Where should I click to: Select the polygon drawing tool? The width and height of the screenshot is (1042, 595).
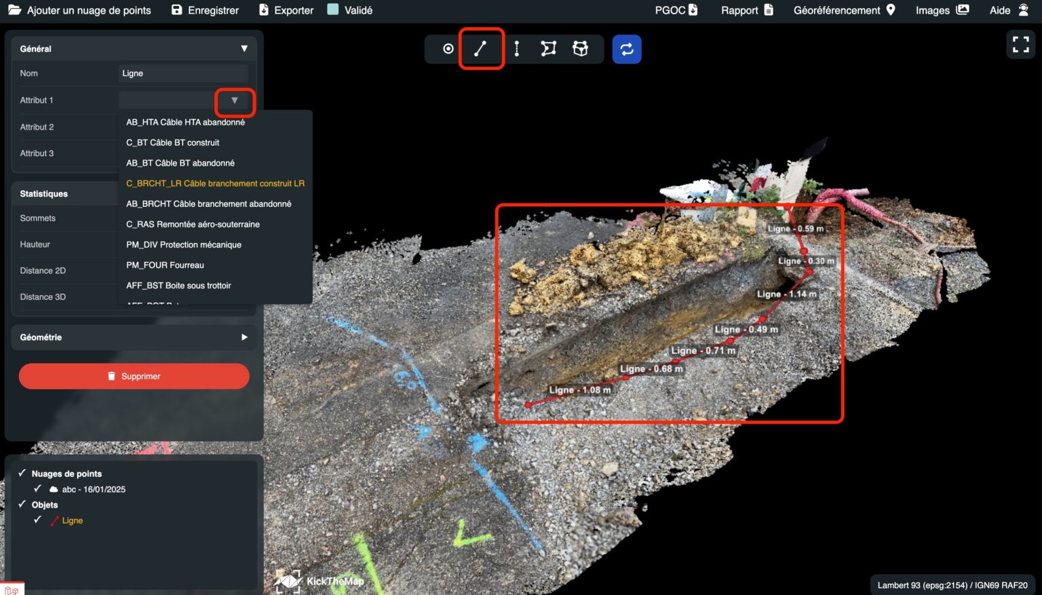click(x=548, y=48)
